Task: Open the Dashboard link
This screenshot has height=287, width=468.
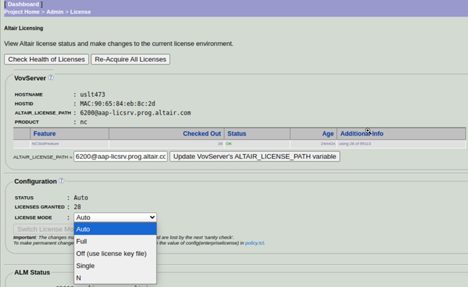Action: tap(23, 4)
